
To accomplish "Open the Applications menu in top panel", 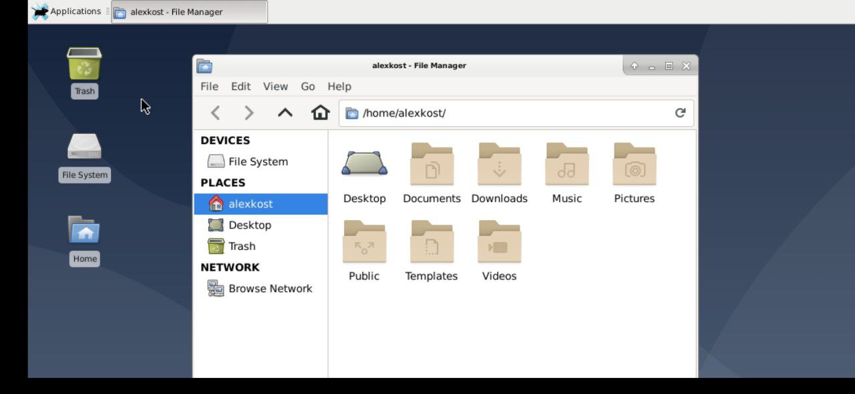I will tap(67, 11).
